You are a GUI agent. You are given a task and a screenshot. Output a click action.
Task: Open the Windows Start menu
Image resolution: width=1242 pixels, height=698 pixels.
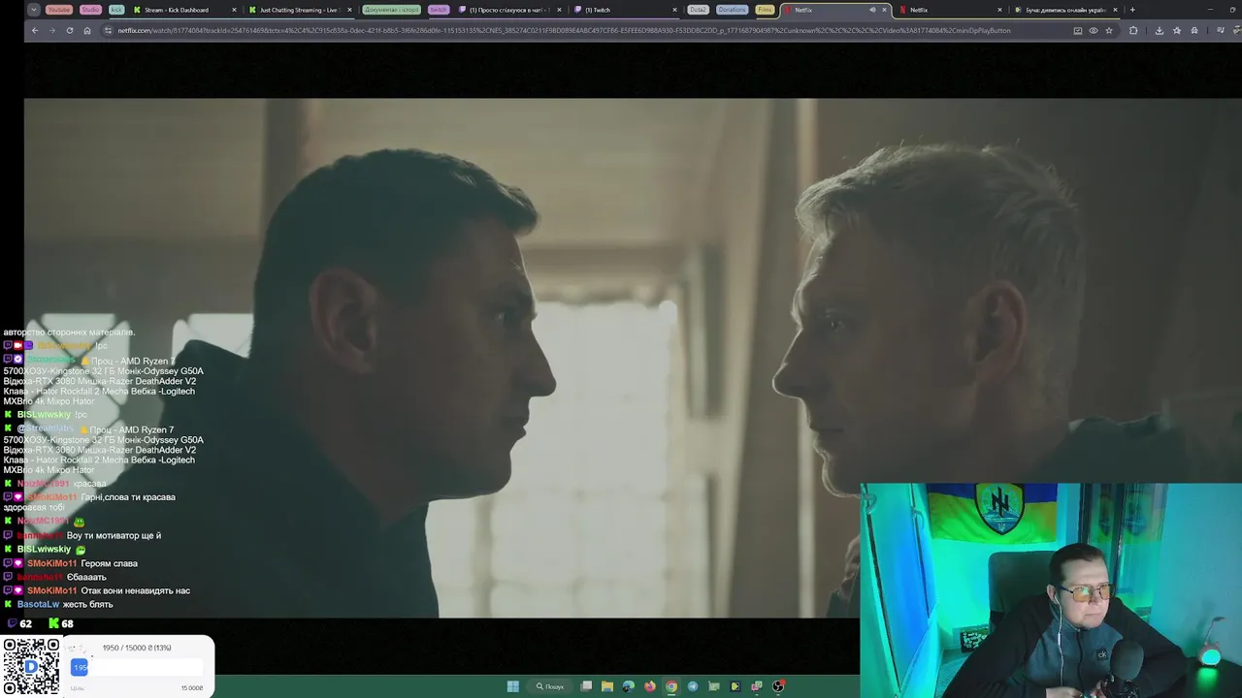tap(512, 686)
